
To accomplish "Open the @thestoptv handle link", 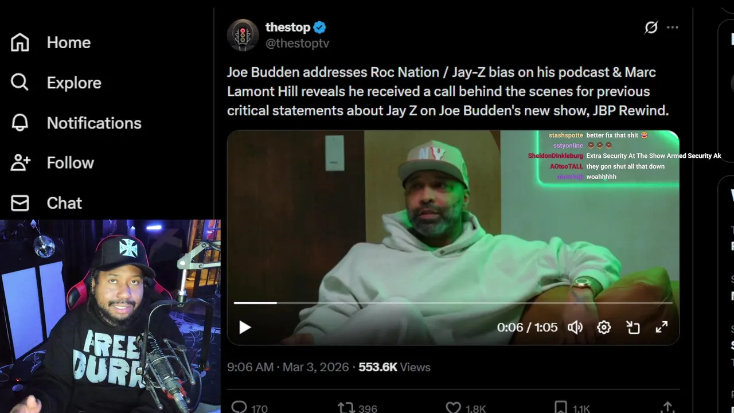I will [297, 43].
